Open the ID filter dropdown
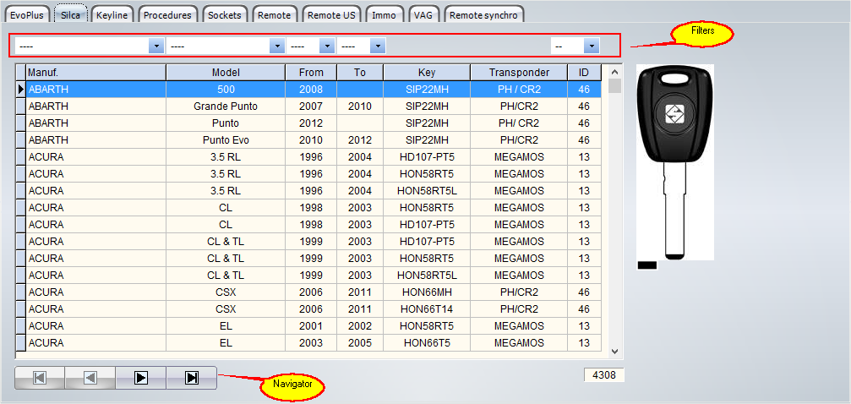Image resolution: width=851 pixels, height=404 pixels. (x=592, y=46)
